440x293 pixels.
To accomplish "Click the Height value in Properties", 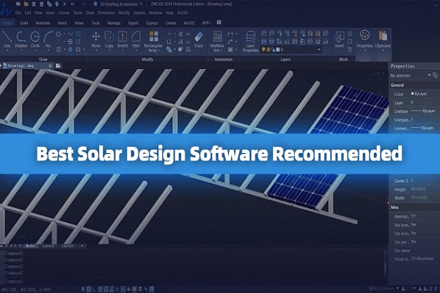I will point(418,189).
